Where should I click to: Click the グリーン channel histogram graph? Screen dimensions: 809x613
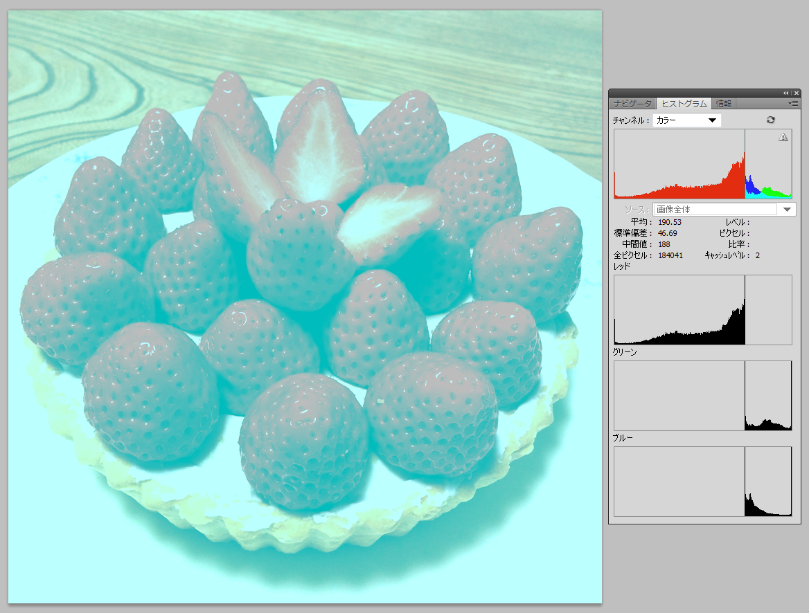703,396
